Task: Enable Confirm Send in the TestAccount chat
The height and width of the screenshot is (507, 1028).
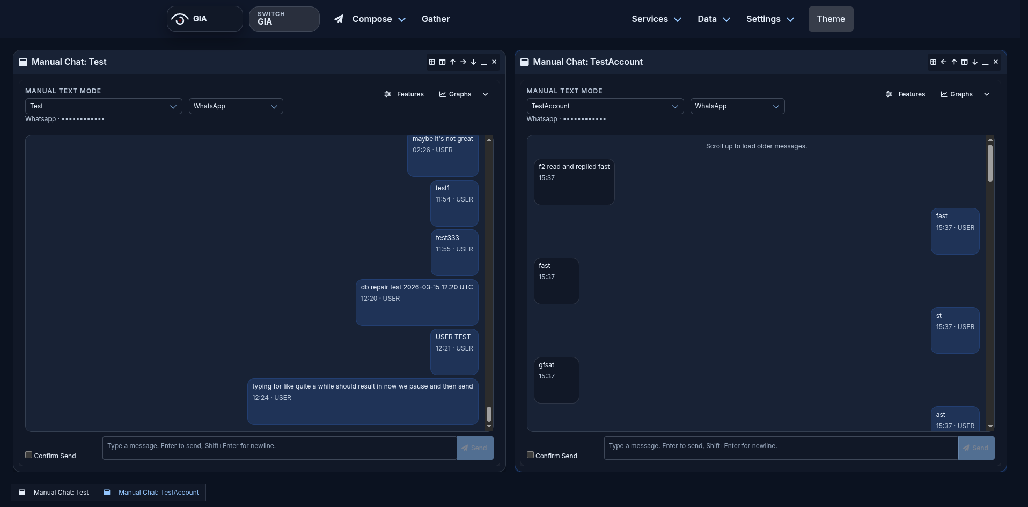Action: click(530, 454)
